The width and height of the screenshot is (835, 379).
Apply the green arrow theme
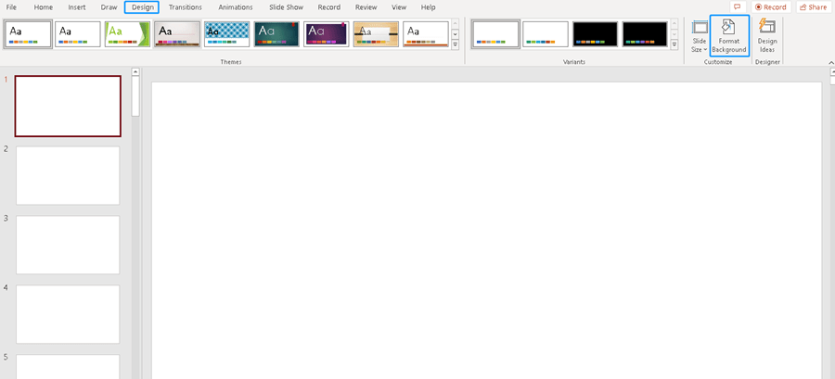(128, 34)
